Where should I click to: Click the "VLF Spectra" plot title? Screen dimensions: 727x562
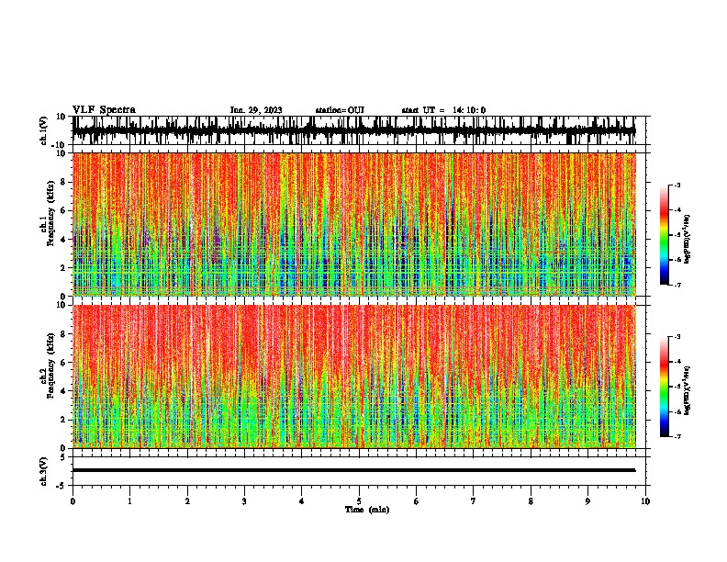coord(104,110)
